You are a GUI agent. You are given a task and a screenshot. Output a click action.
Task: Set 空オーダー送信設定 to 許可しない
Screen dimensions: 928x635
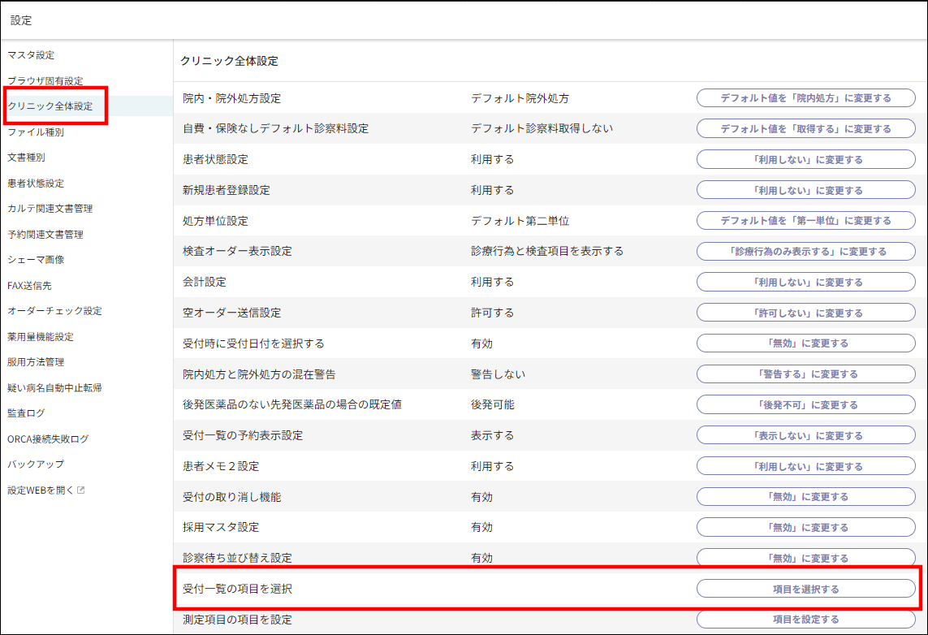coord(805,312)
